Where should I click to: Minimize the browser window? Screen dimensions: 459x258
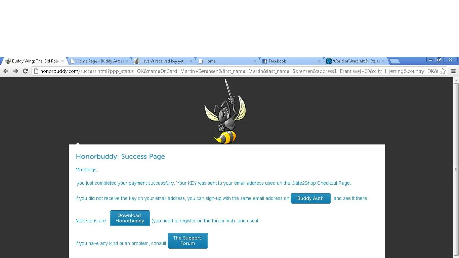pyautogui.click(x=431, y=60)
